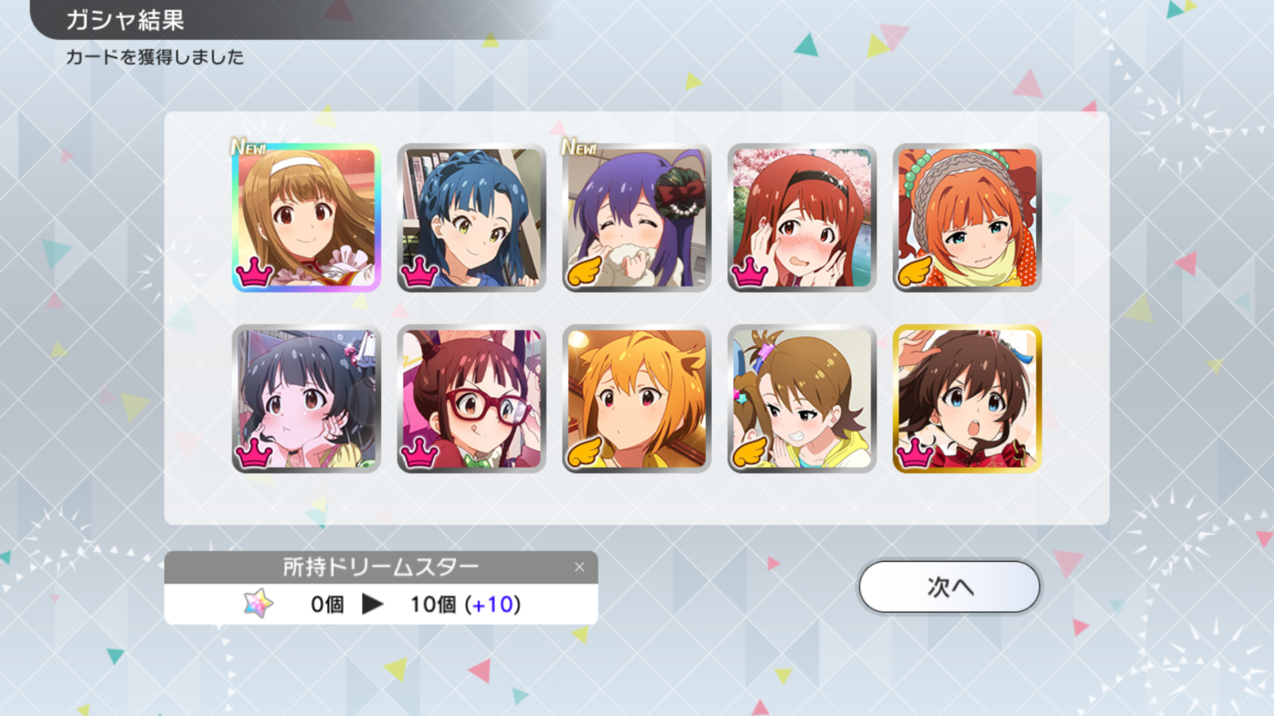1274x716 pixels.
Task: View the orange-haired girl with knit cap card
Action: point(967,217)
